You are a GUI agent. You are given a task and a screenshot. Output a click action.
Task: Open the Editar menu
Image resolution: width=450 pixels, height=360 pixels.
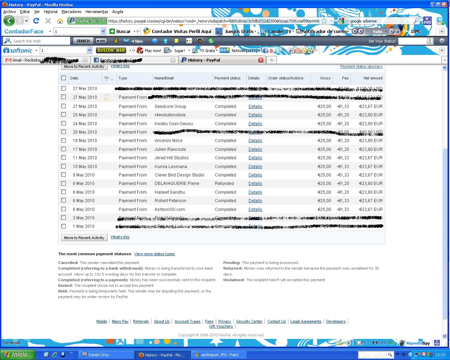coord(25,12)
